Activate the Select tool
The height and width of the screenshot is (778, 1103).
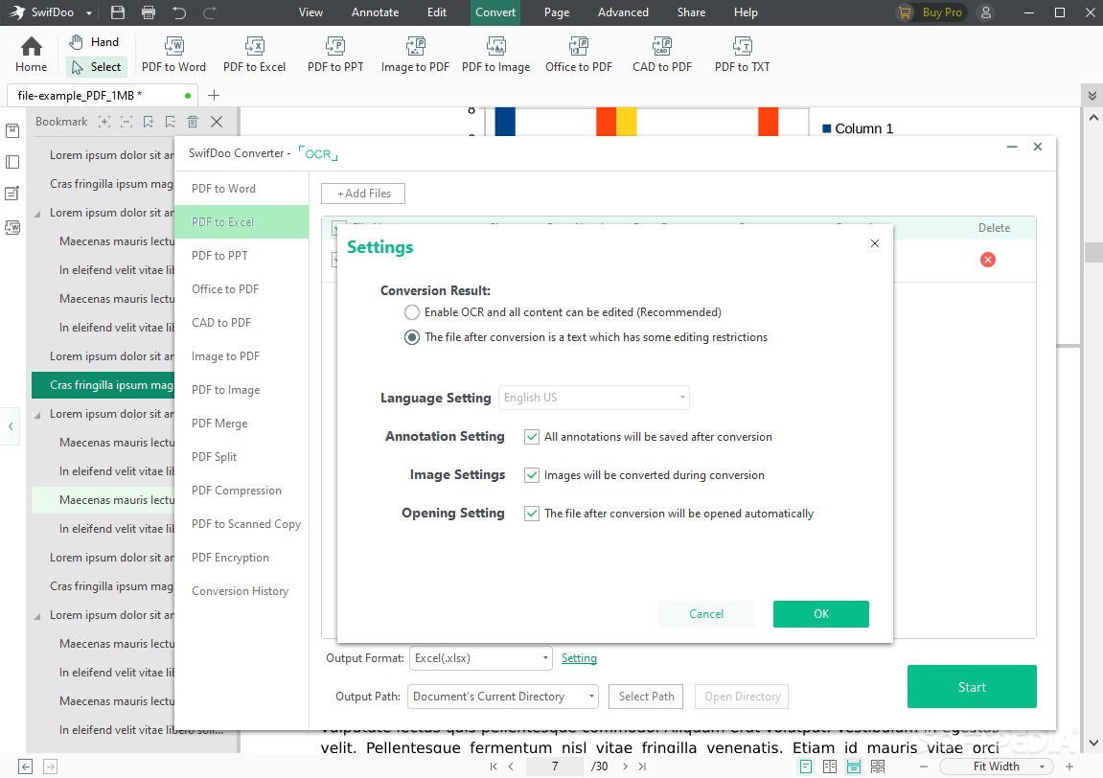click(97, 67)
